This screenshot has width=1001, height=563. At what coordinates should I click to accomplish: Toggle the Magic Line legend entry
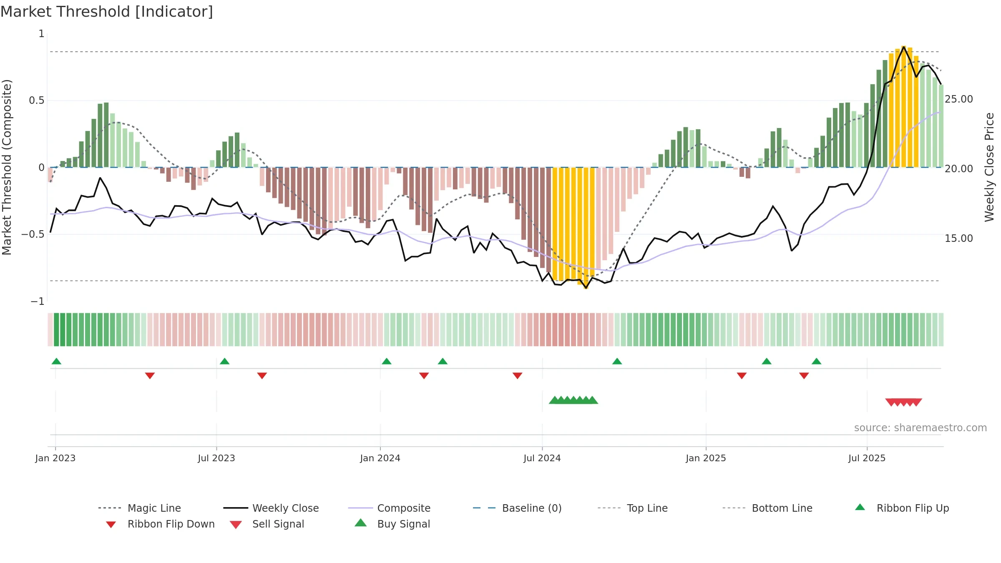(139, 508)
